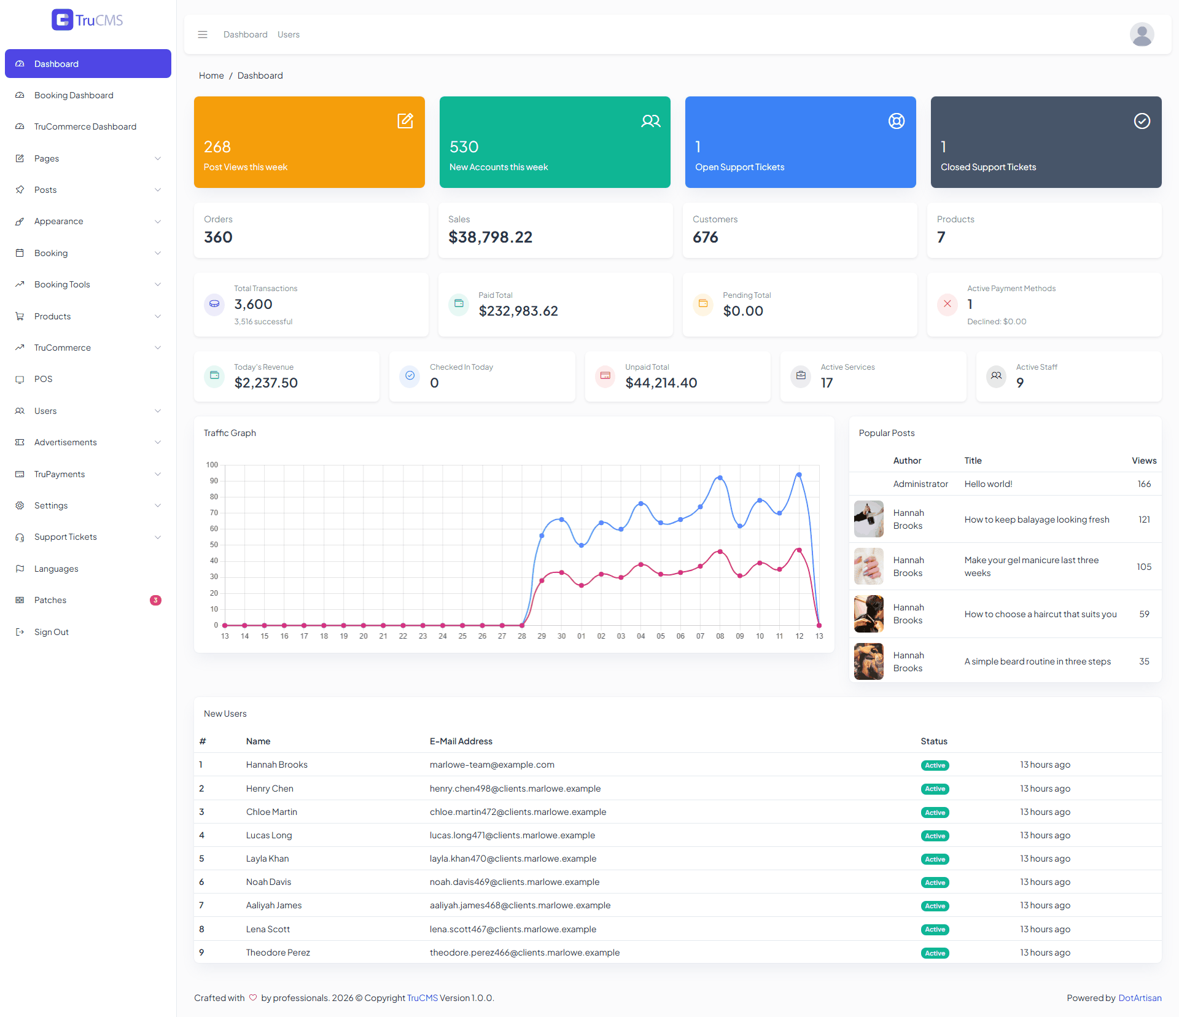Toggle the sidebar hamburger menu
The height and width of the screenshot is (1017, 1179).
coord(203,34)
